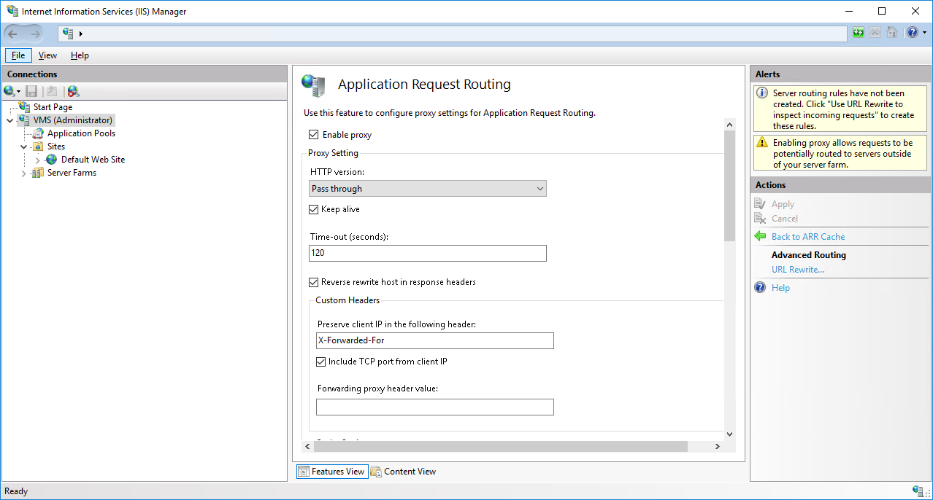Viewport: 933px width, 500px height.
Task: Click the Up icon in Connections toolbar
Action: (51, 91)
